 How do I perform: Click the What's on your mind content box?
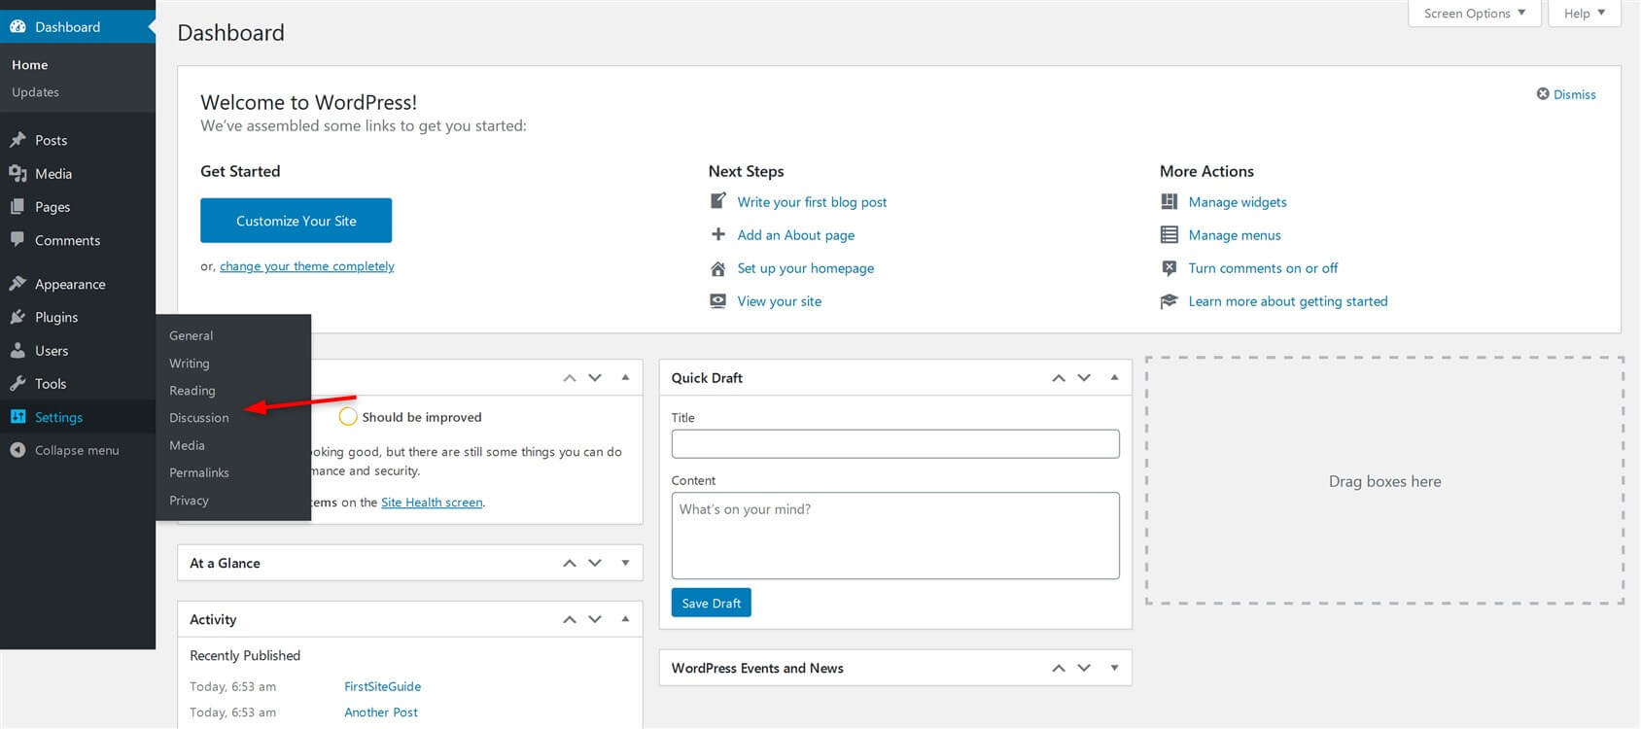click(895, 536)
